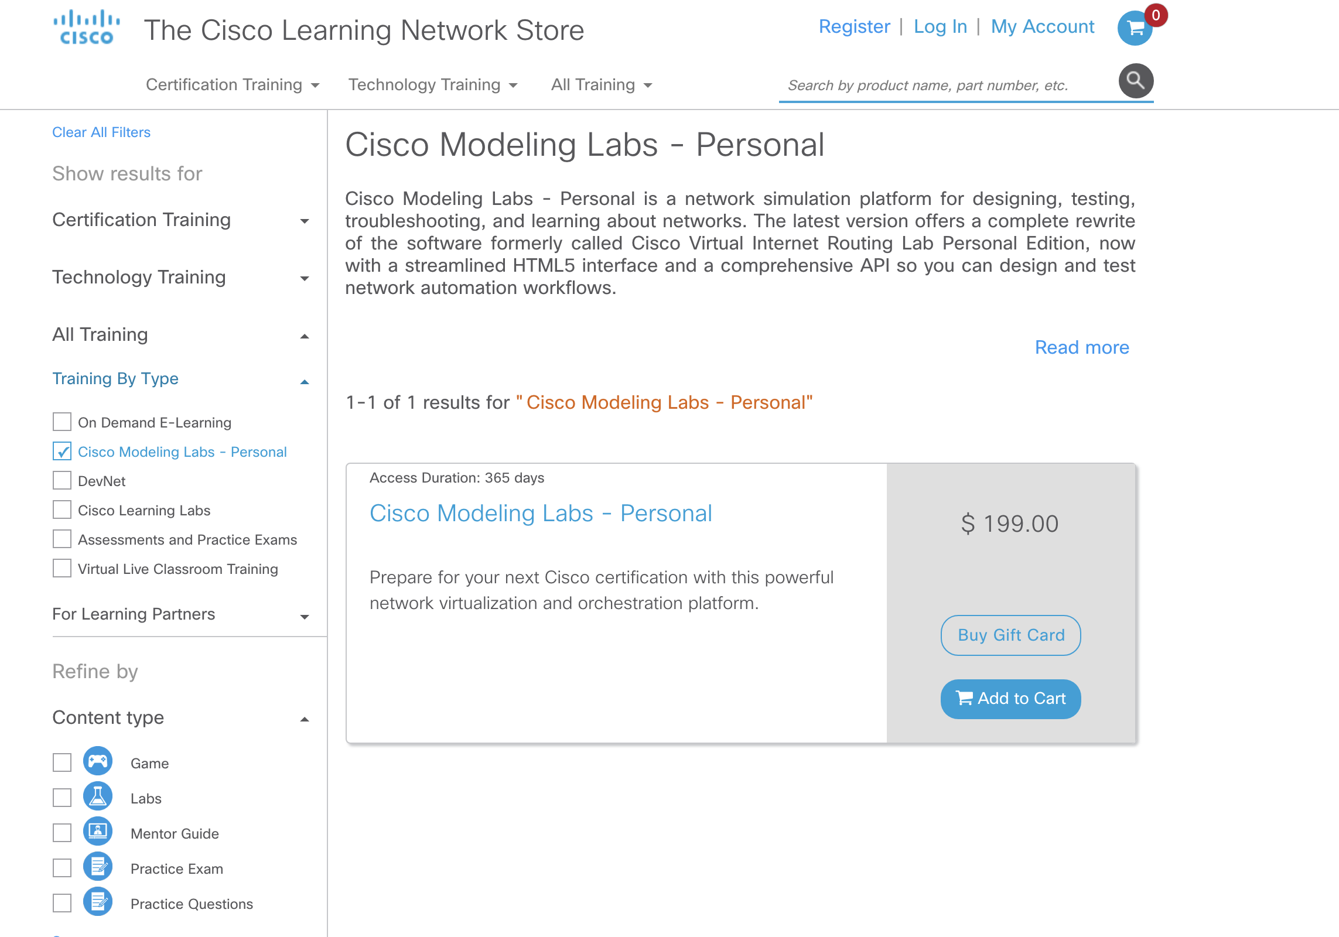Viewport: 1339px width, 937px height.
Task: Click the Practice Exam icon
Action: pos(97,867)
